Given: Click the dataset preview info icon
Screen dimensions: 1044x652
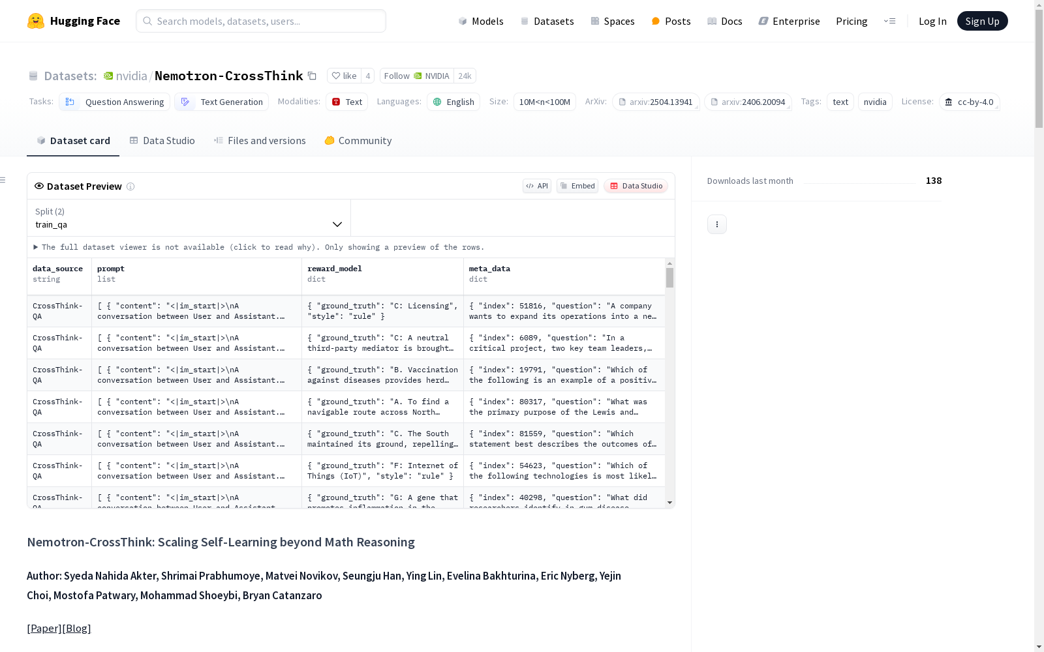Looking at the screenshot, I should pos(130,186).
